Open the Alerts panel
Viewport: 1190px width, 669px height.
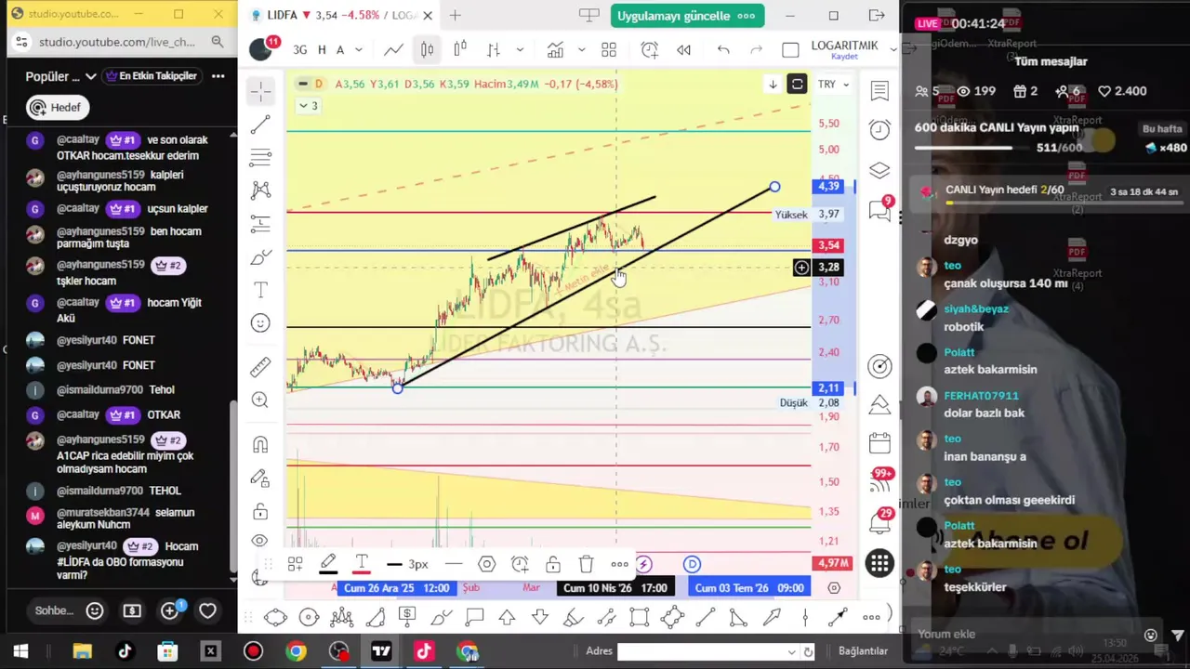coord(879,130)
